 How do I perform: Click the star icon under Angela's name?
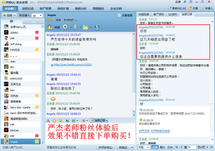point(48,20)
